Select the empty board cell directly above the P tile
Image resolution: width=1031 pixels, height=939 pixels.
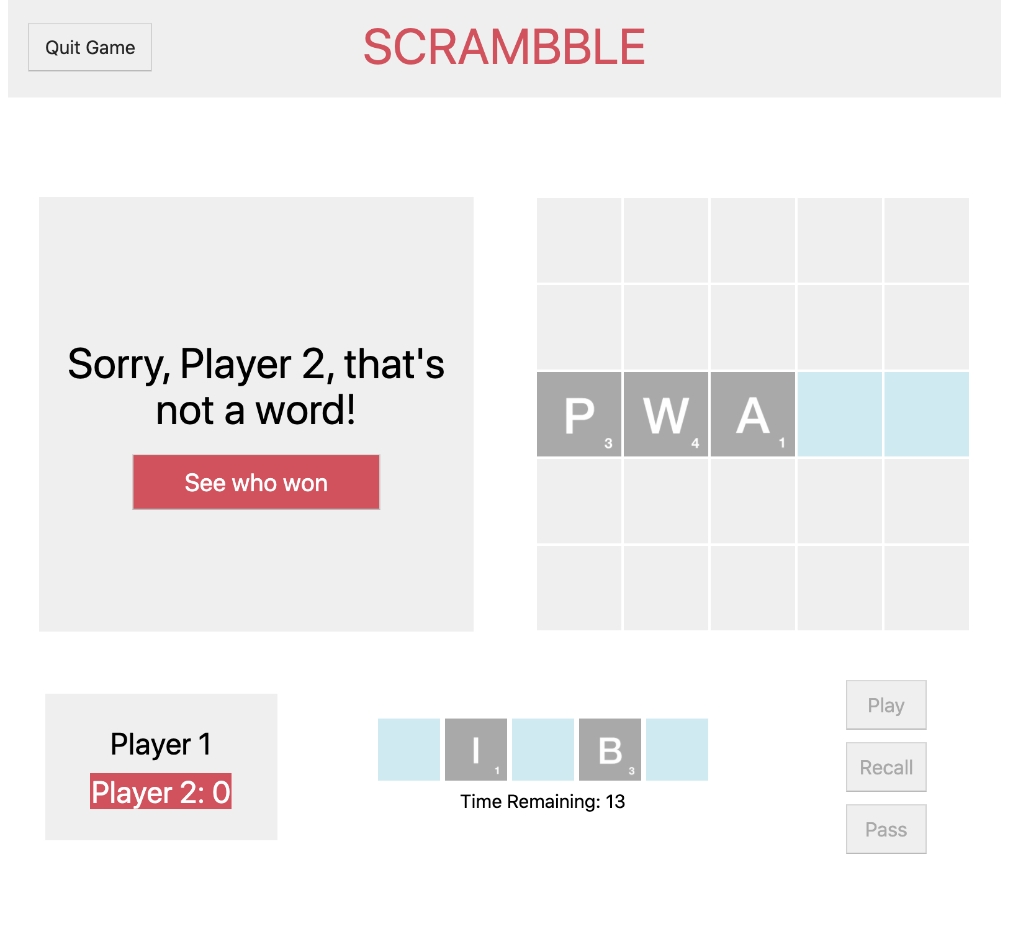(579, 327)
